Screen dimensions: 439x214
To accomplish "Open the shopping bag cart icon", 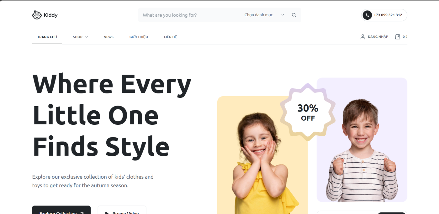I will [x=398, y=37].
